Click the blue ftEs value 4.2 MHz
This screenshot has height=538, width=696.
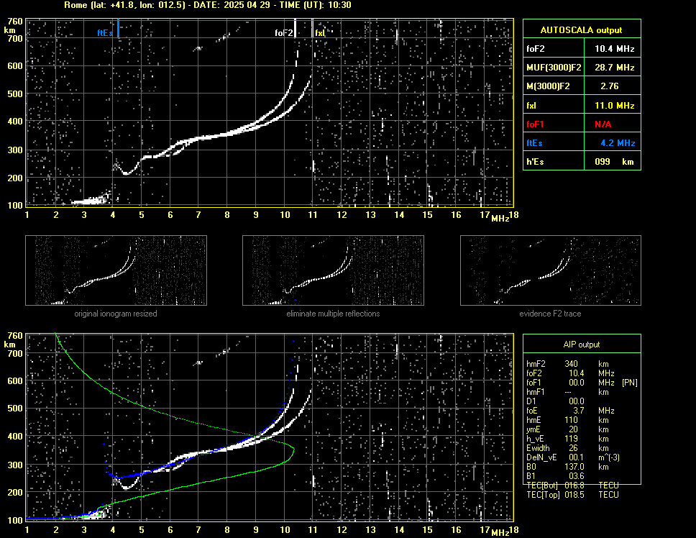pos(618,143)
